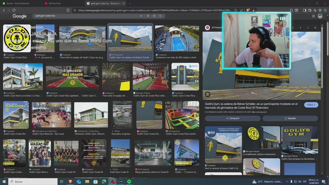Open the 'El gimnasio más grande del país' thumbnail

tap(72, 77)
